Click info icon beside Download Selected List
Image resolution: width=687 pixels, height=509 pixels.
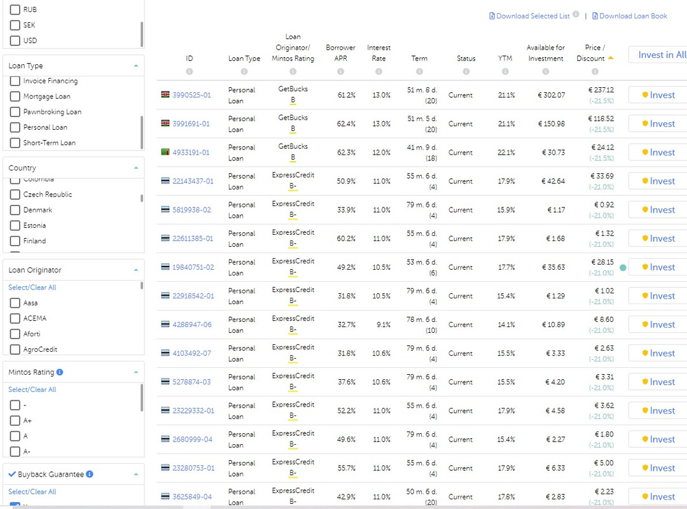click(x=576, y=14)
